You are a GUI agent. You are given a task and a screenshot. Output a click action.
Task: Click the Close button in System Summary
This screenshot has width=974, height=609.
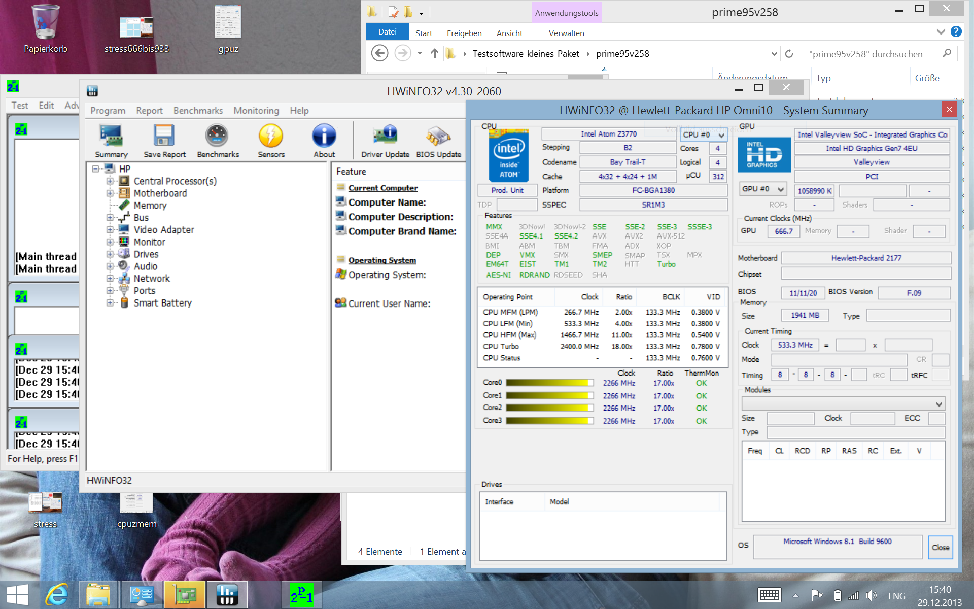coord(940,547)
